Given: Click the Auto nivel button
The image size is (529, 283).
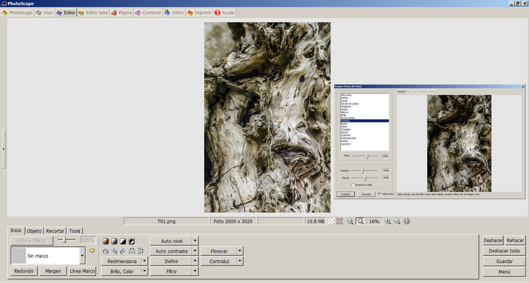Looking at the screenshot, I should tap(172, 241).
